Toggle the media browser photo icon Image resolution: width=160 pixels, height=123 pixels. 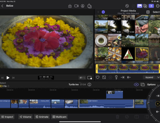(139, 6)
